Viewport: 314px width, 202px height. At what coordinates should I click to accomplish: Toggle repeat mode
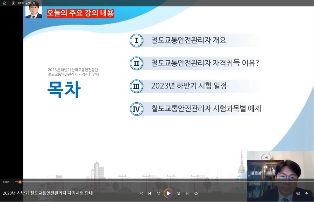click(196, 193)
